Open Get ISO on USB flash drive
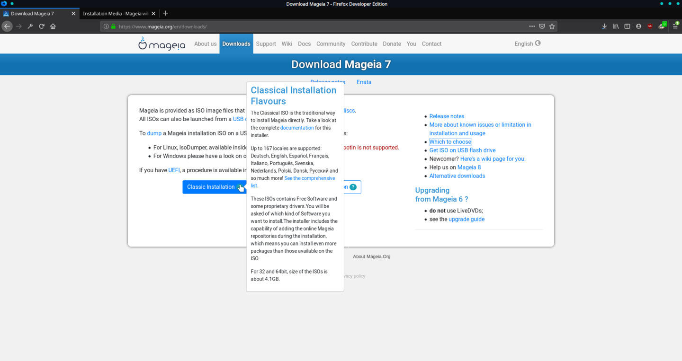Image resolution: width=682 pixels, height=361 pixels. tap(462, 150)
